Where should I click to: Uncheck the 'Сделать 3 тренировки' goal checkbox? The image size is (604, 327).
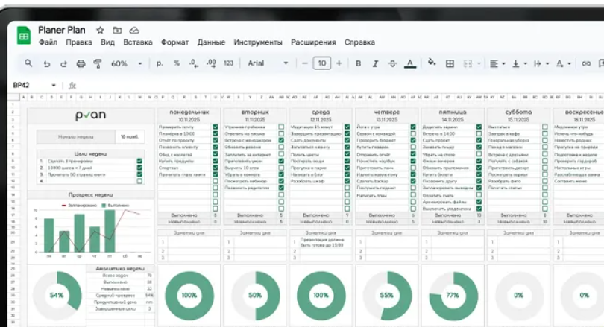(139, 160)
